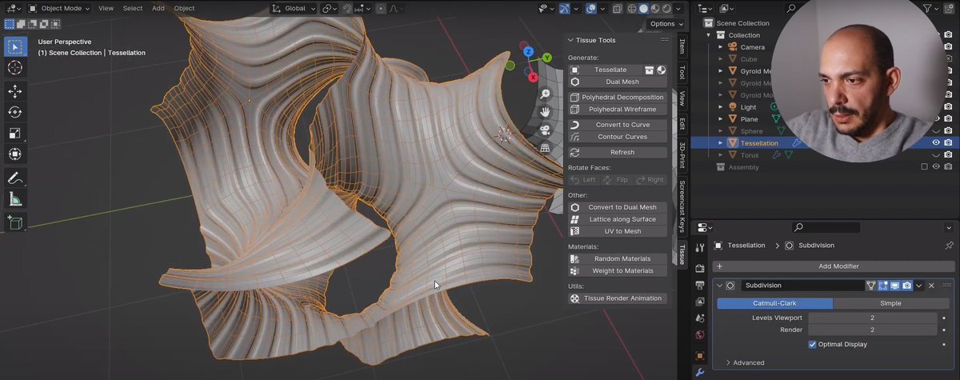Viewport: 960px width, 380px height.
Task: Open the Object Mode dropdown
Action: tap(61, 8)
